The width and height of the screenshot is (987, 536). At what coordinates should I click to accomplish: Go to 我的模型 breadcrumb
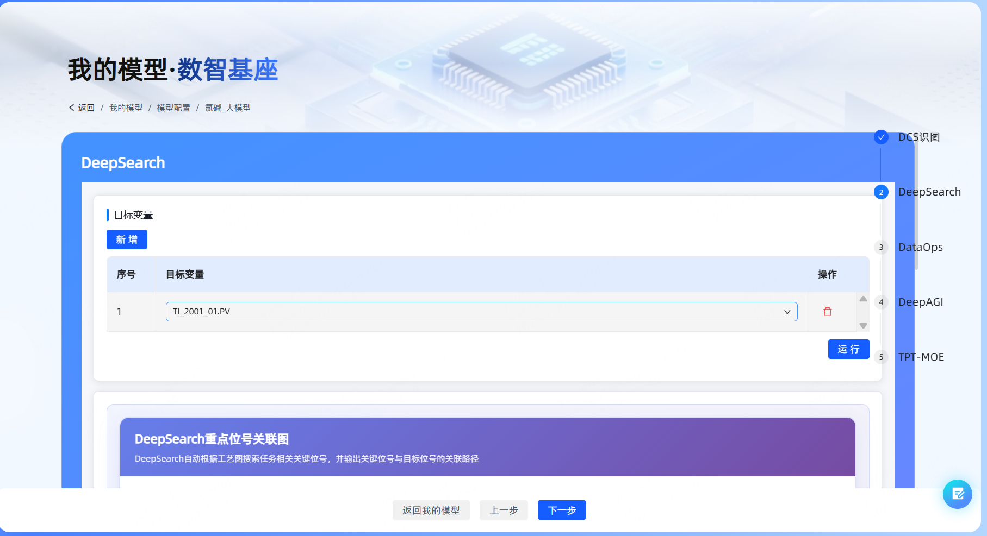click(126, 108)
